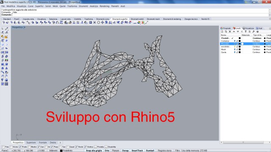
Task: Switch to Strumenti solidi toolbar tab
Action: 137,19
